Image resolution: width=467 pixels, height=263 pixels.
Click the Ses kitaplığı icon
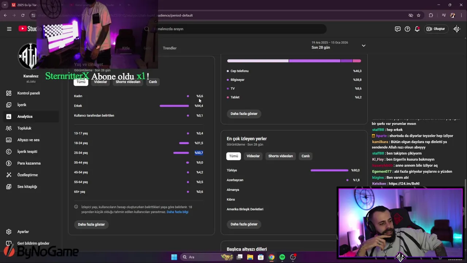click(9, 187)
